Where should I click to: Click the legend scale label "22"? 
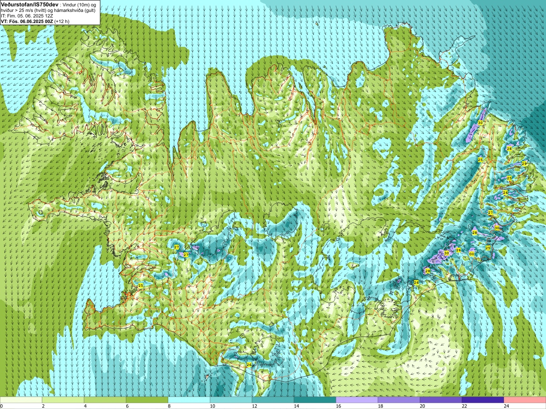464,406
